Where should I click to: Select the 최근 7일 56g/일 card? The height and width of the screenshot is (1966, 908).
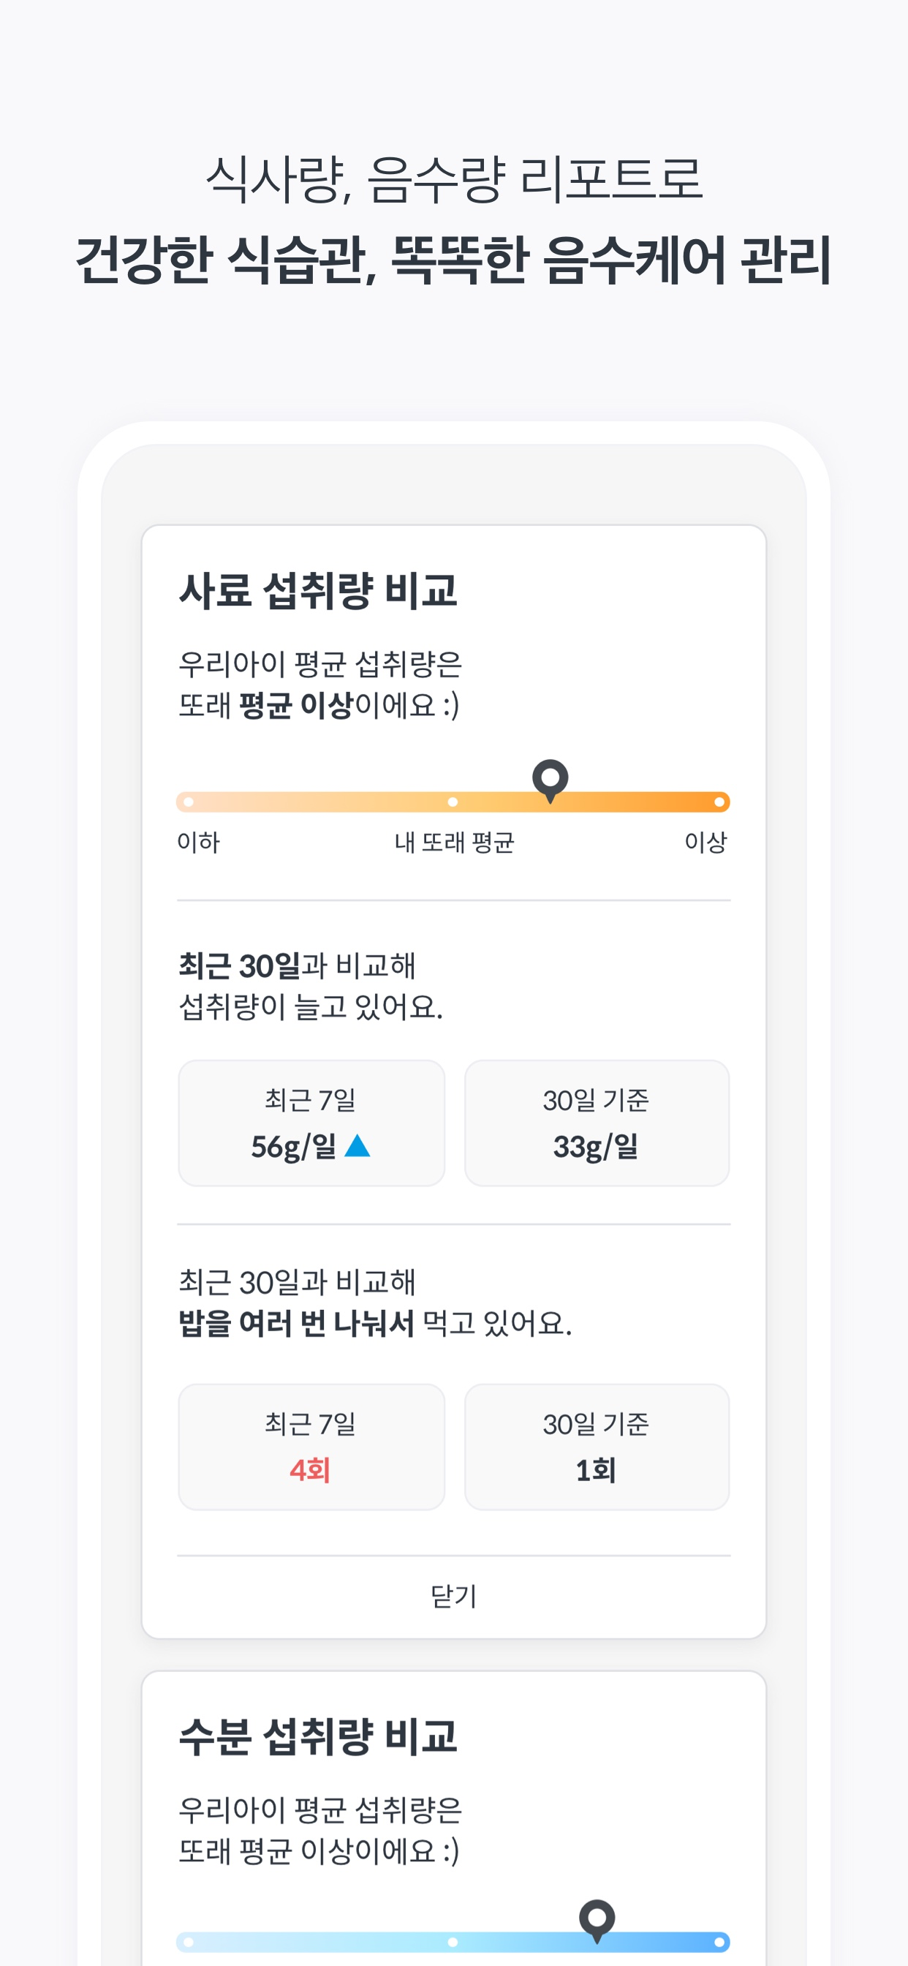(x=311, y=1123)
